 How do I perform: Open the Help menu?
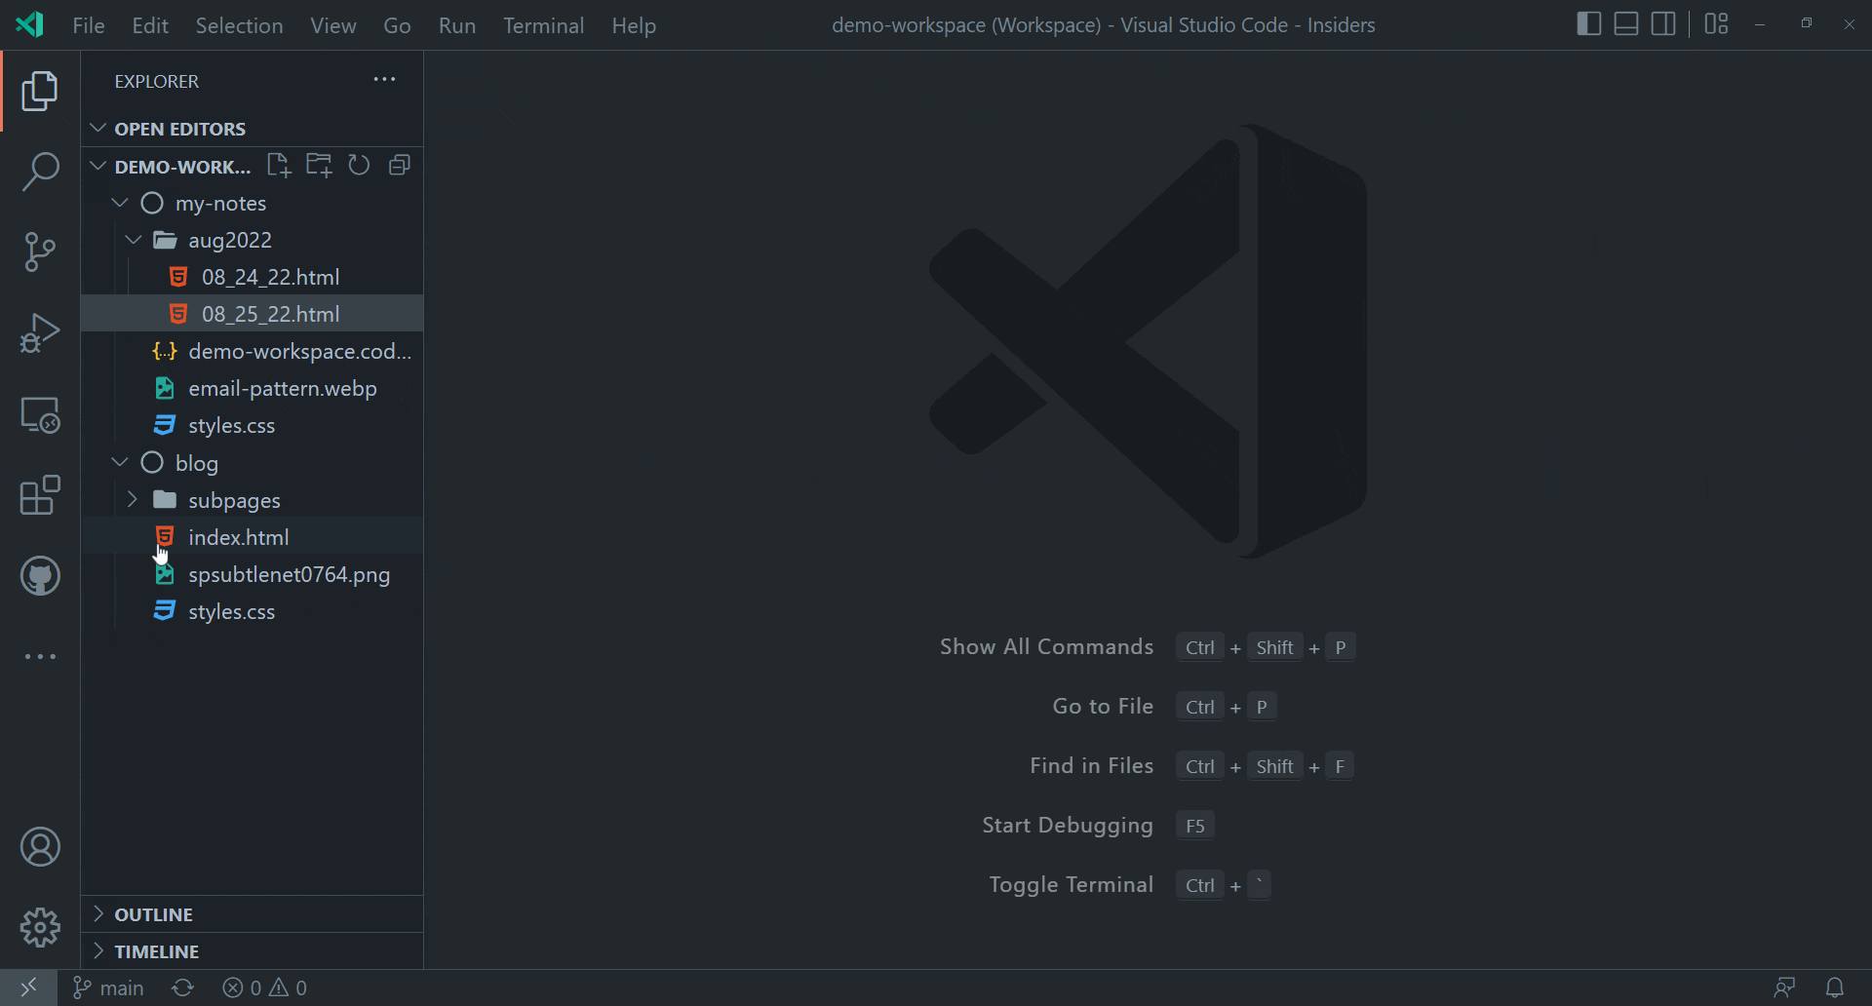(x=634, y=25)
